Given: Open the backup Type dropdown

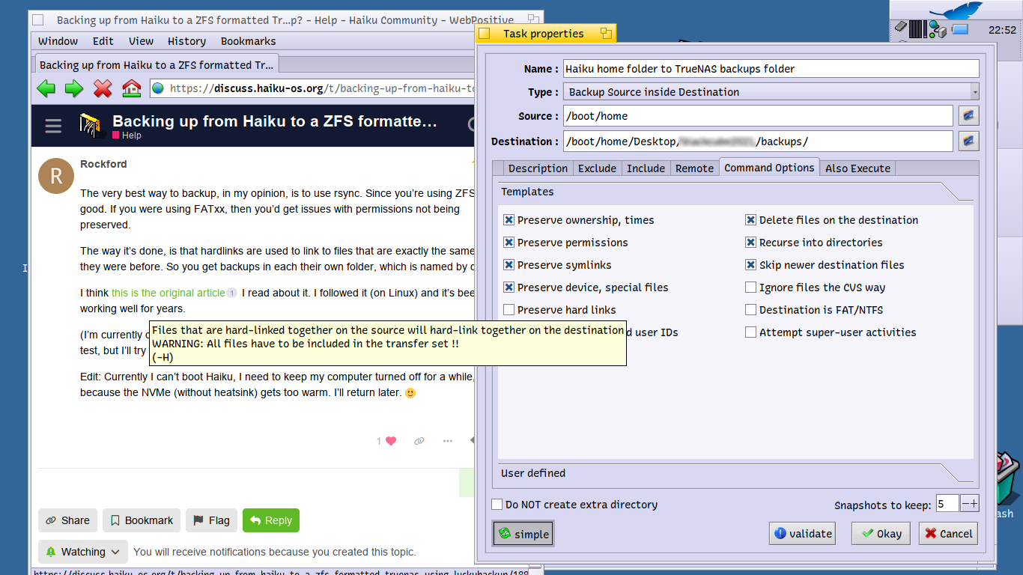Looking at the screenshot, I should pyautogui.click(x=771, y=92).
